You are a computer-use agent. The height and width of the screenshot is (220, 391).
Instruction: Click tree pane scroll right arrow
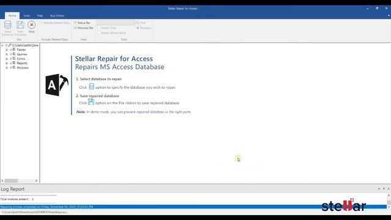coord(37,181)
